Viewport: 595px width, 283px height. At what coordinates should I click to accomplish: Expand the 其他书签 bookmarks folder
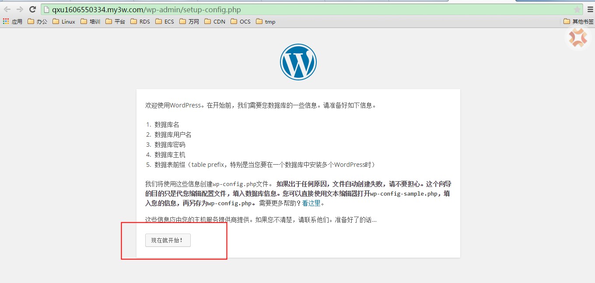(x=578, y=21)
